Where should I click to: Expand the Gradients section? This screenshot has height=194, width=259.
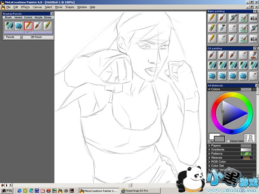click(210, 150)
